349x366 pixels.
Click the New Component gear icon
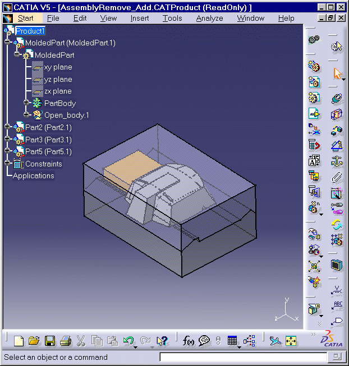coord(314,66)
